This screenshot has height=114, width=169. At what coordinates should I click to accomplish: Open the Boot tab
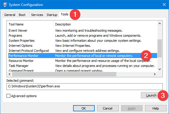[22, 15]
